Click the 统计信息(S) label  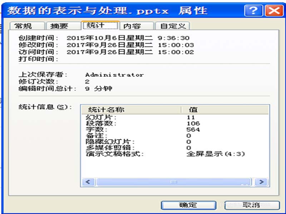point(45,107)
